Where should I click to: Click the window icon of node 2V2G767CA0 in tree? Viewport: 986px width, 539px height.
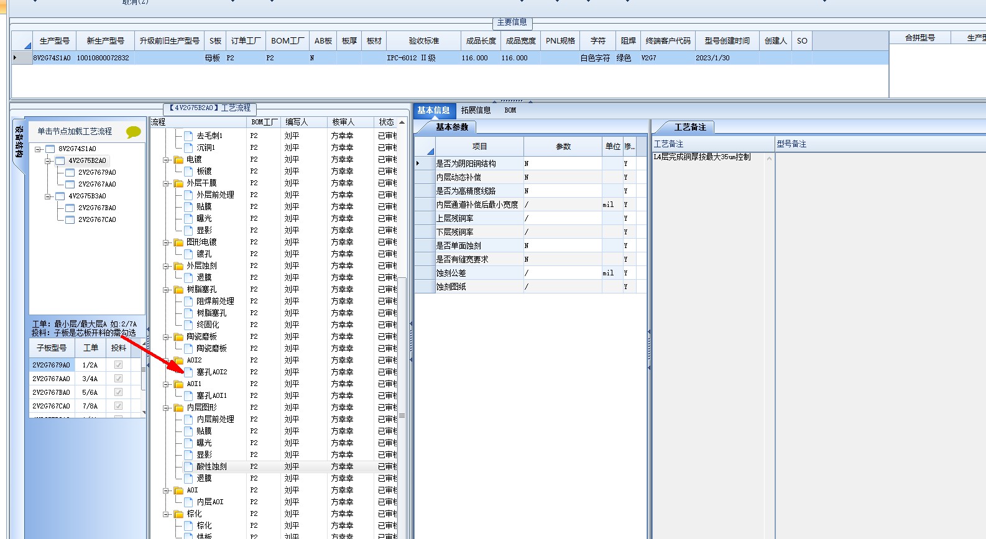[70, 220]
